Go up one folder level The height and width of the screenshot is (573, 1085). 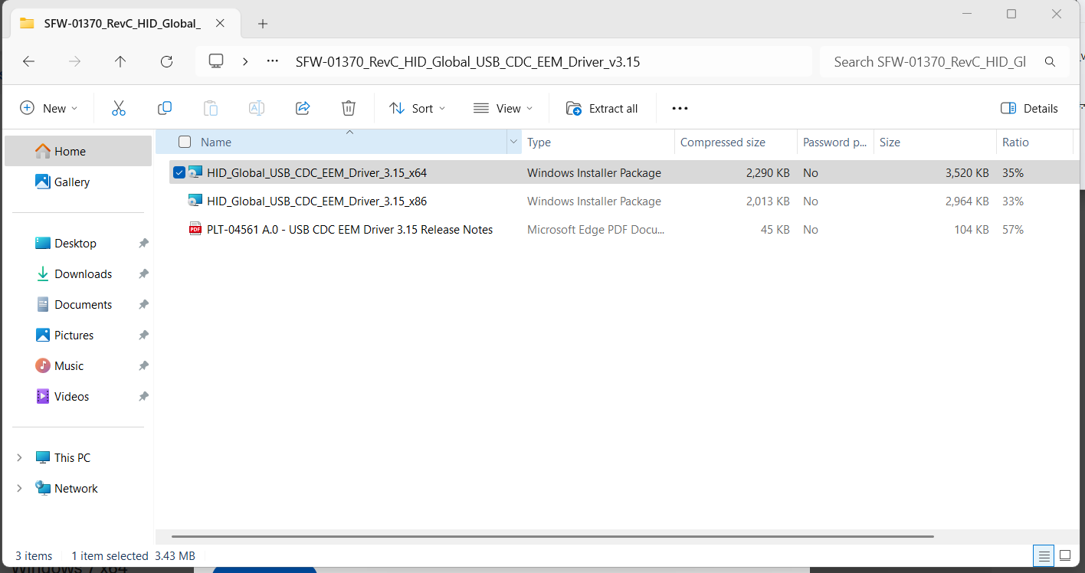click(120, 62)
